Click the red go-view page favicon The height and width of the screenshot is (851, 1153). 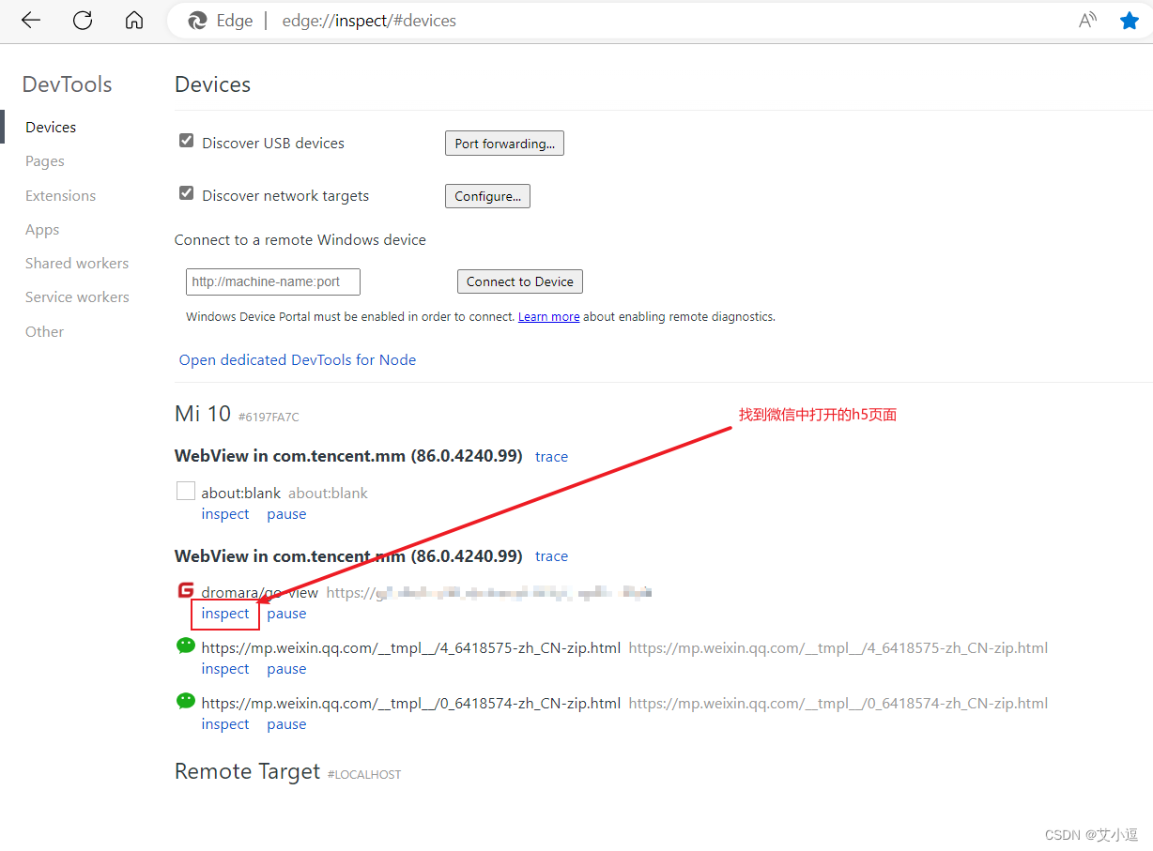coord(186,590)
